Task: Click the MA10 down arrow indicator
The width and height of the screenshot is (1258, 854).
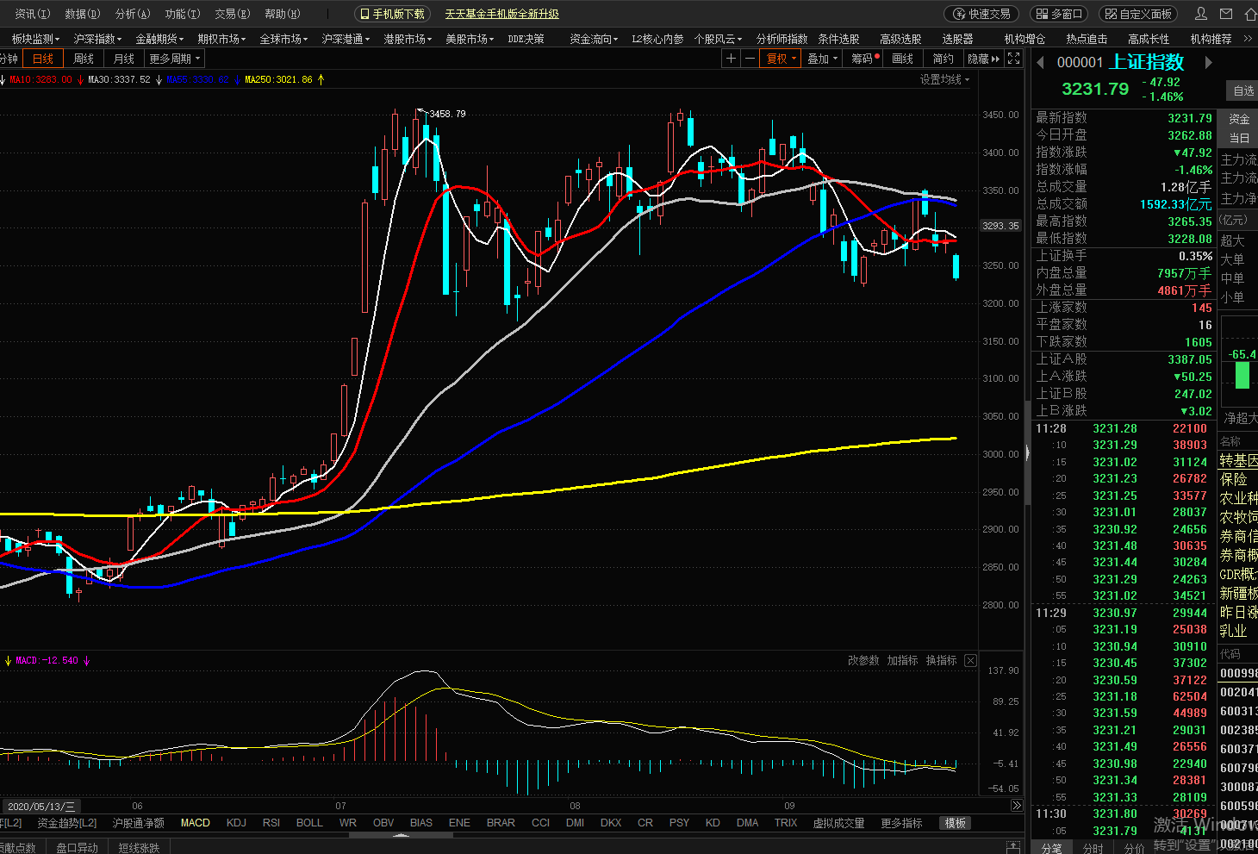Action: 80,79
